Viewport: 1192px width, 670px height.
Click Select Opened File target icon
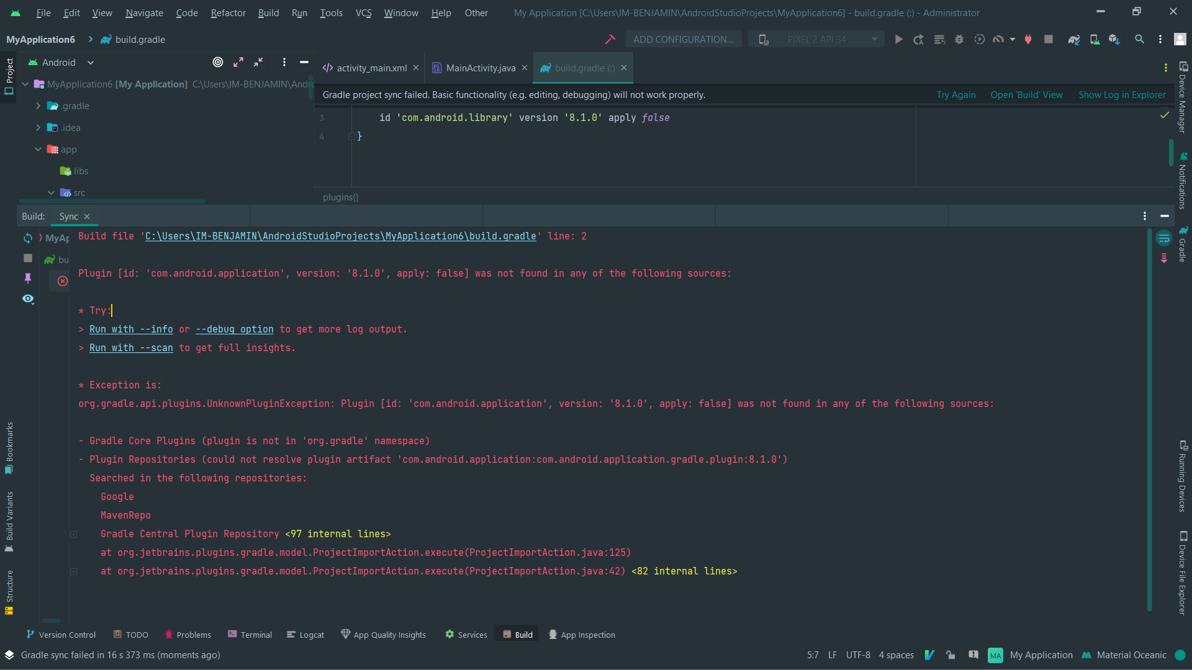[218, 62]
